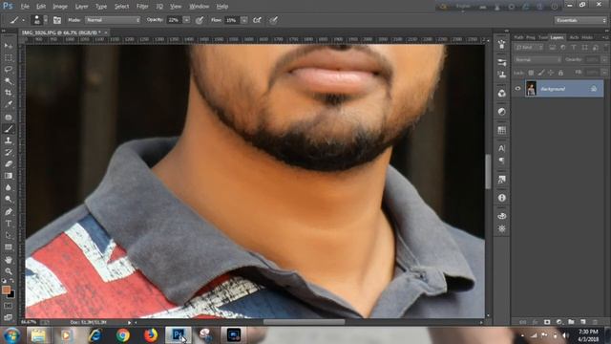Add a layer mask

[x=547, y=322]
